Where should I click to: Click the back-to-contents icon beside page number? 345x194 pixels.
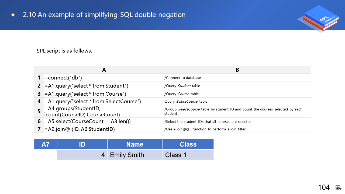point(339,188)
